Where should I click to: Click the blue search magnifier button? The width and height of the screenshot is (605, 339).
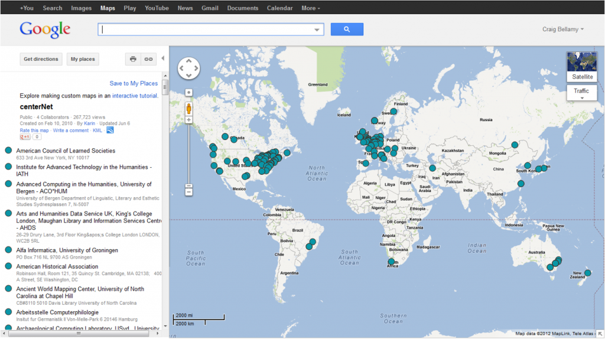(347, 30)
